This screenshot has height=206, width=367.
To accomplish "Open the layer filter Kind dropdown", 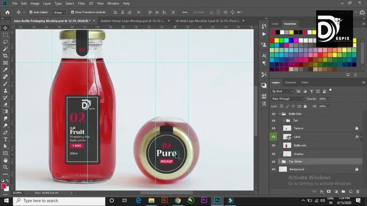I will pos(283,92).
